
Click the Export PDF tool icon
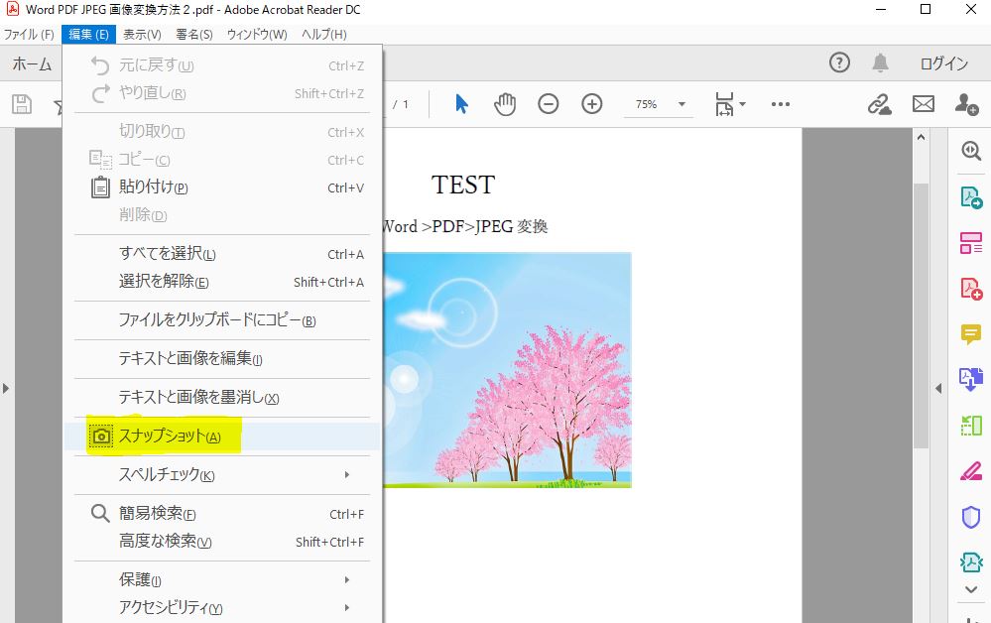tap(971, 197)
